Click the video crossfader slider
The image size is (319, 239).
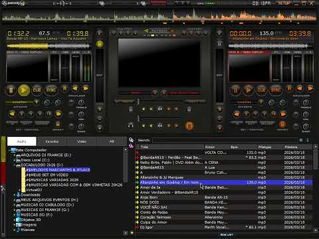point(159,102)
